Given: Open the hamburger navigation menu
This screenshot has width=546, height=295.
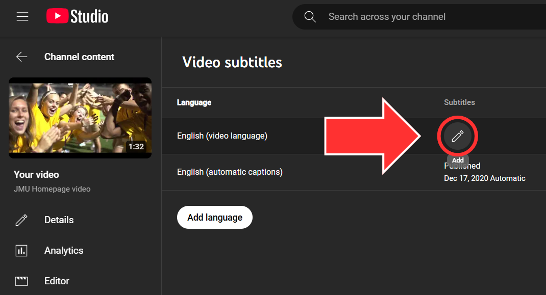Looking at the screenshot, I should (x=22, y=16).
